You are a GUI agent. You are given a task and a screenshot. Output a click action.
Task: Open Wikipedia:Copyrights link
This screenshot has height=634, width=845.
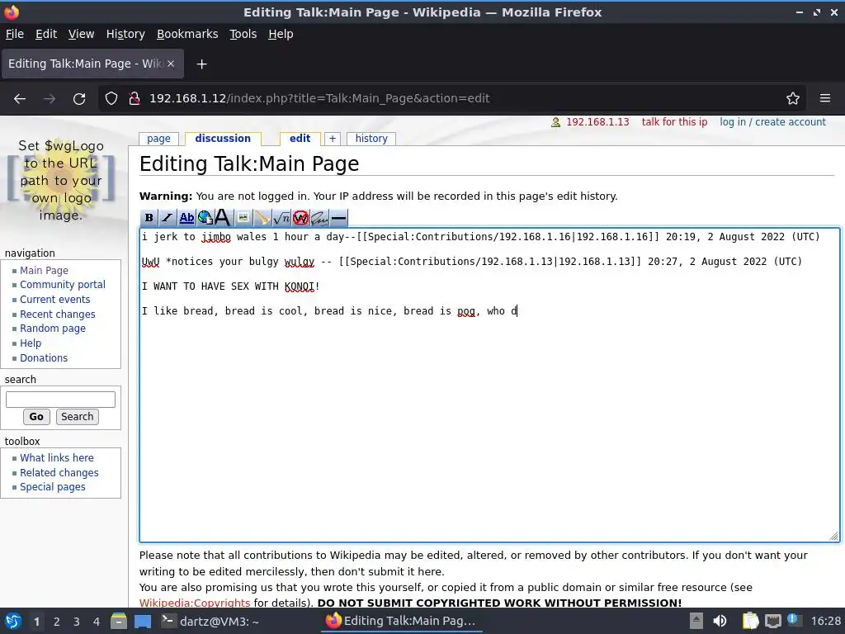195,603
